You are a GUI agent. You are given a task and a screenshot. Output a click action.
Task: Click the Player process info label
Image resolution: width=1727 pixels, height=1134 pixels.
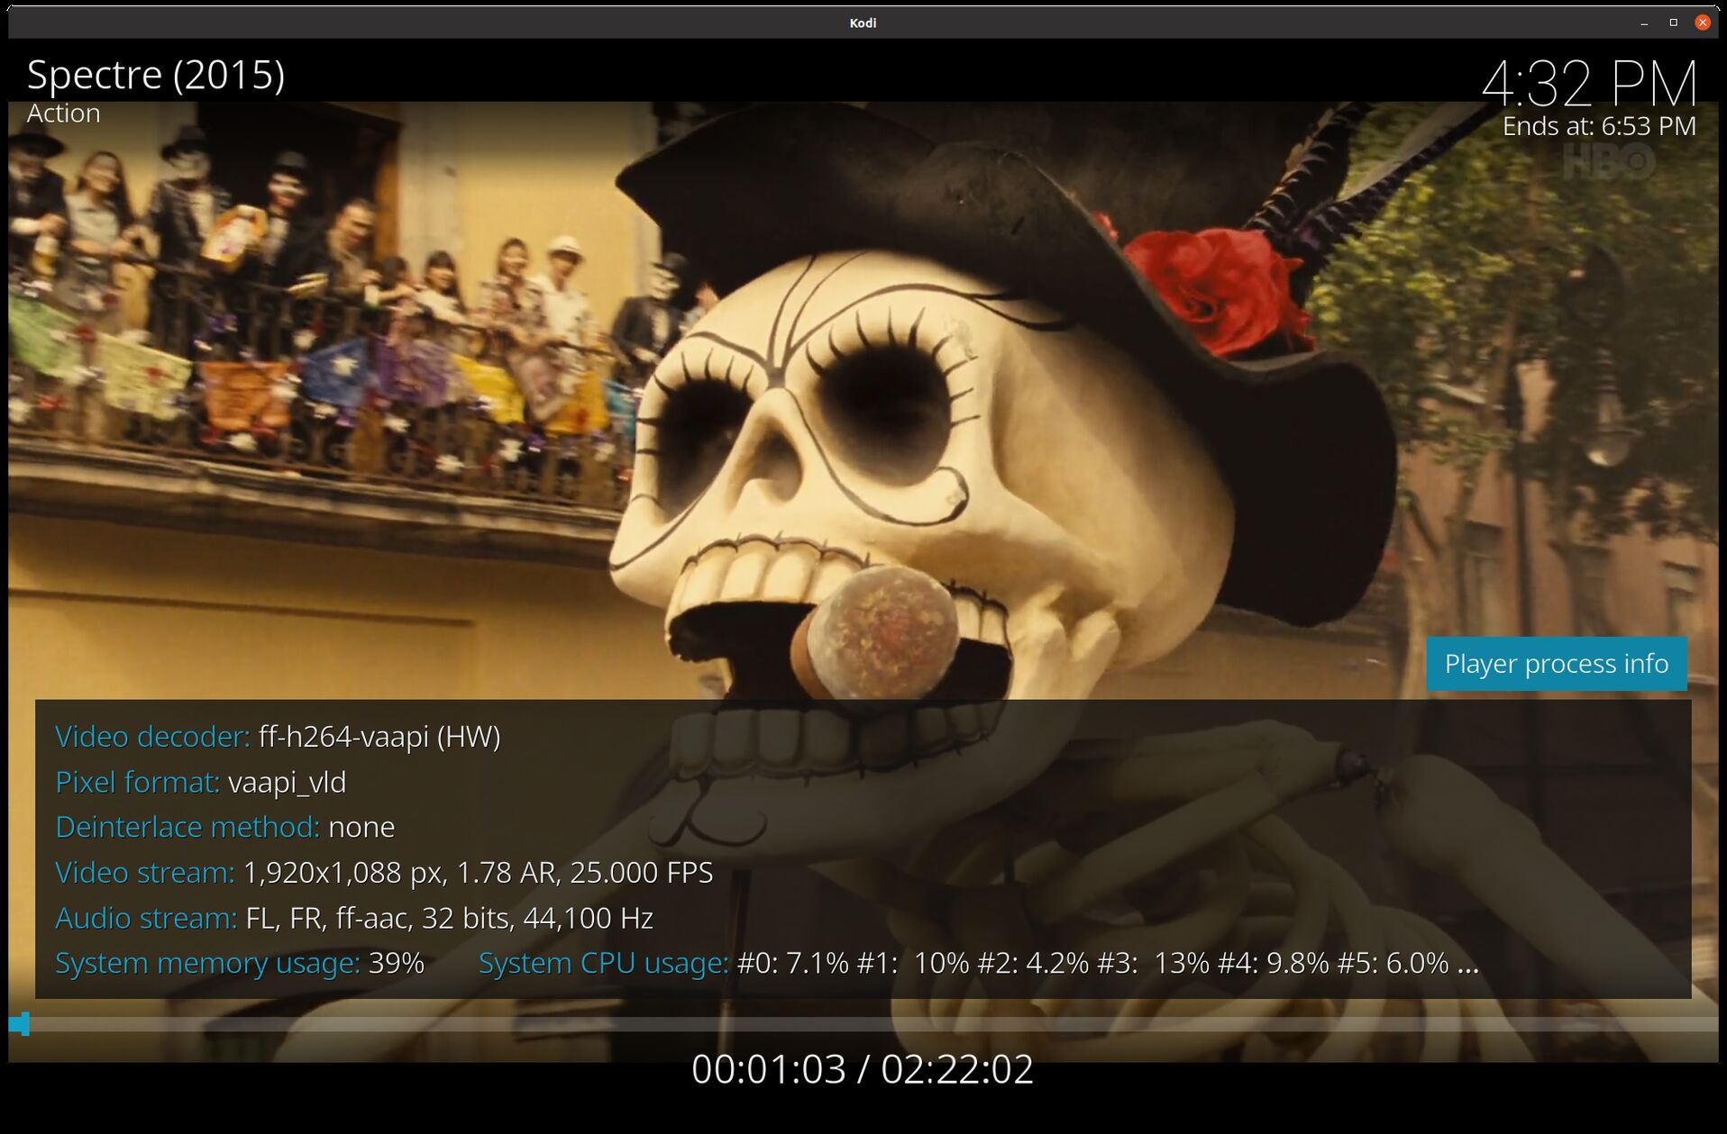[x=1556, y=664]
